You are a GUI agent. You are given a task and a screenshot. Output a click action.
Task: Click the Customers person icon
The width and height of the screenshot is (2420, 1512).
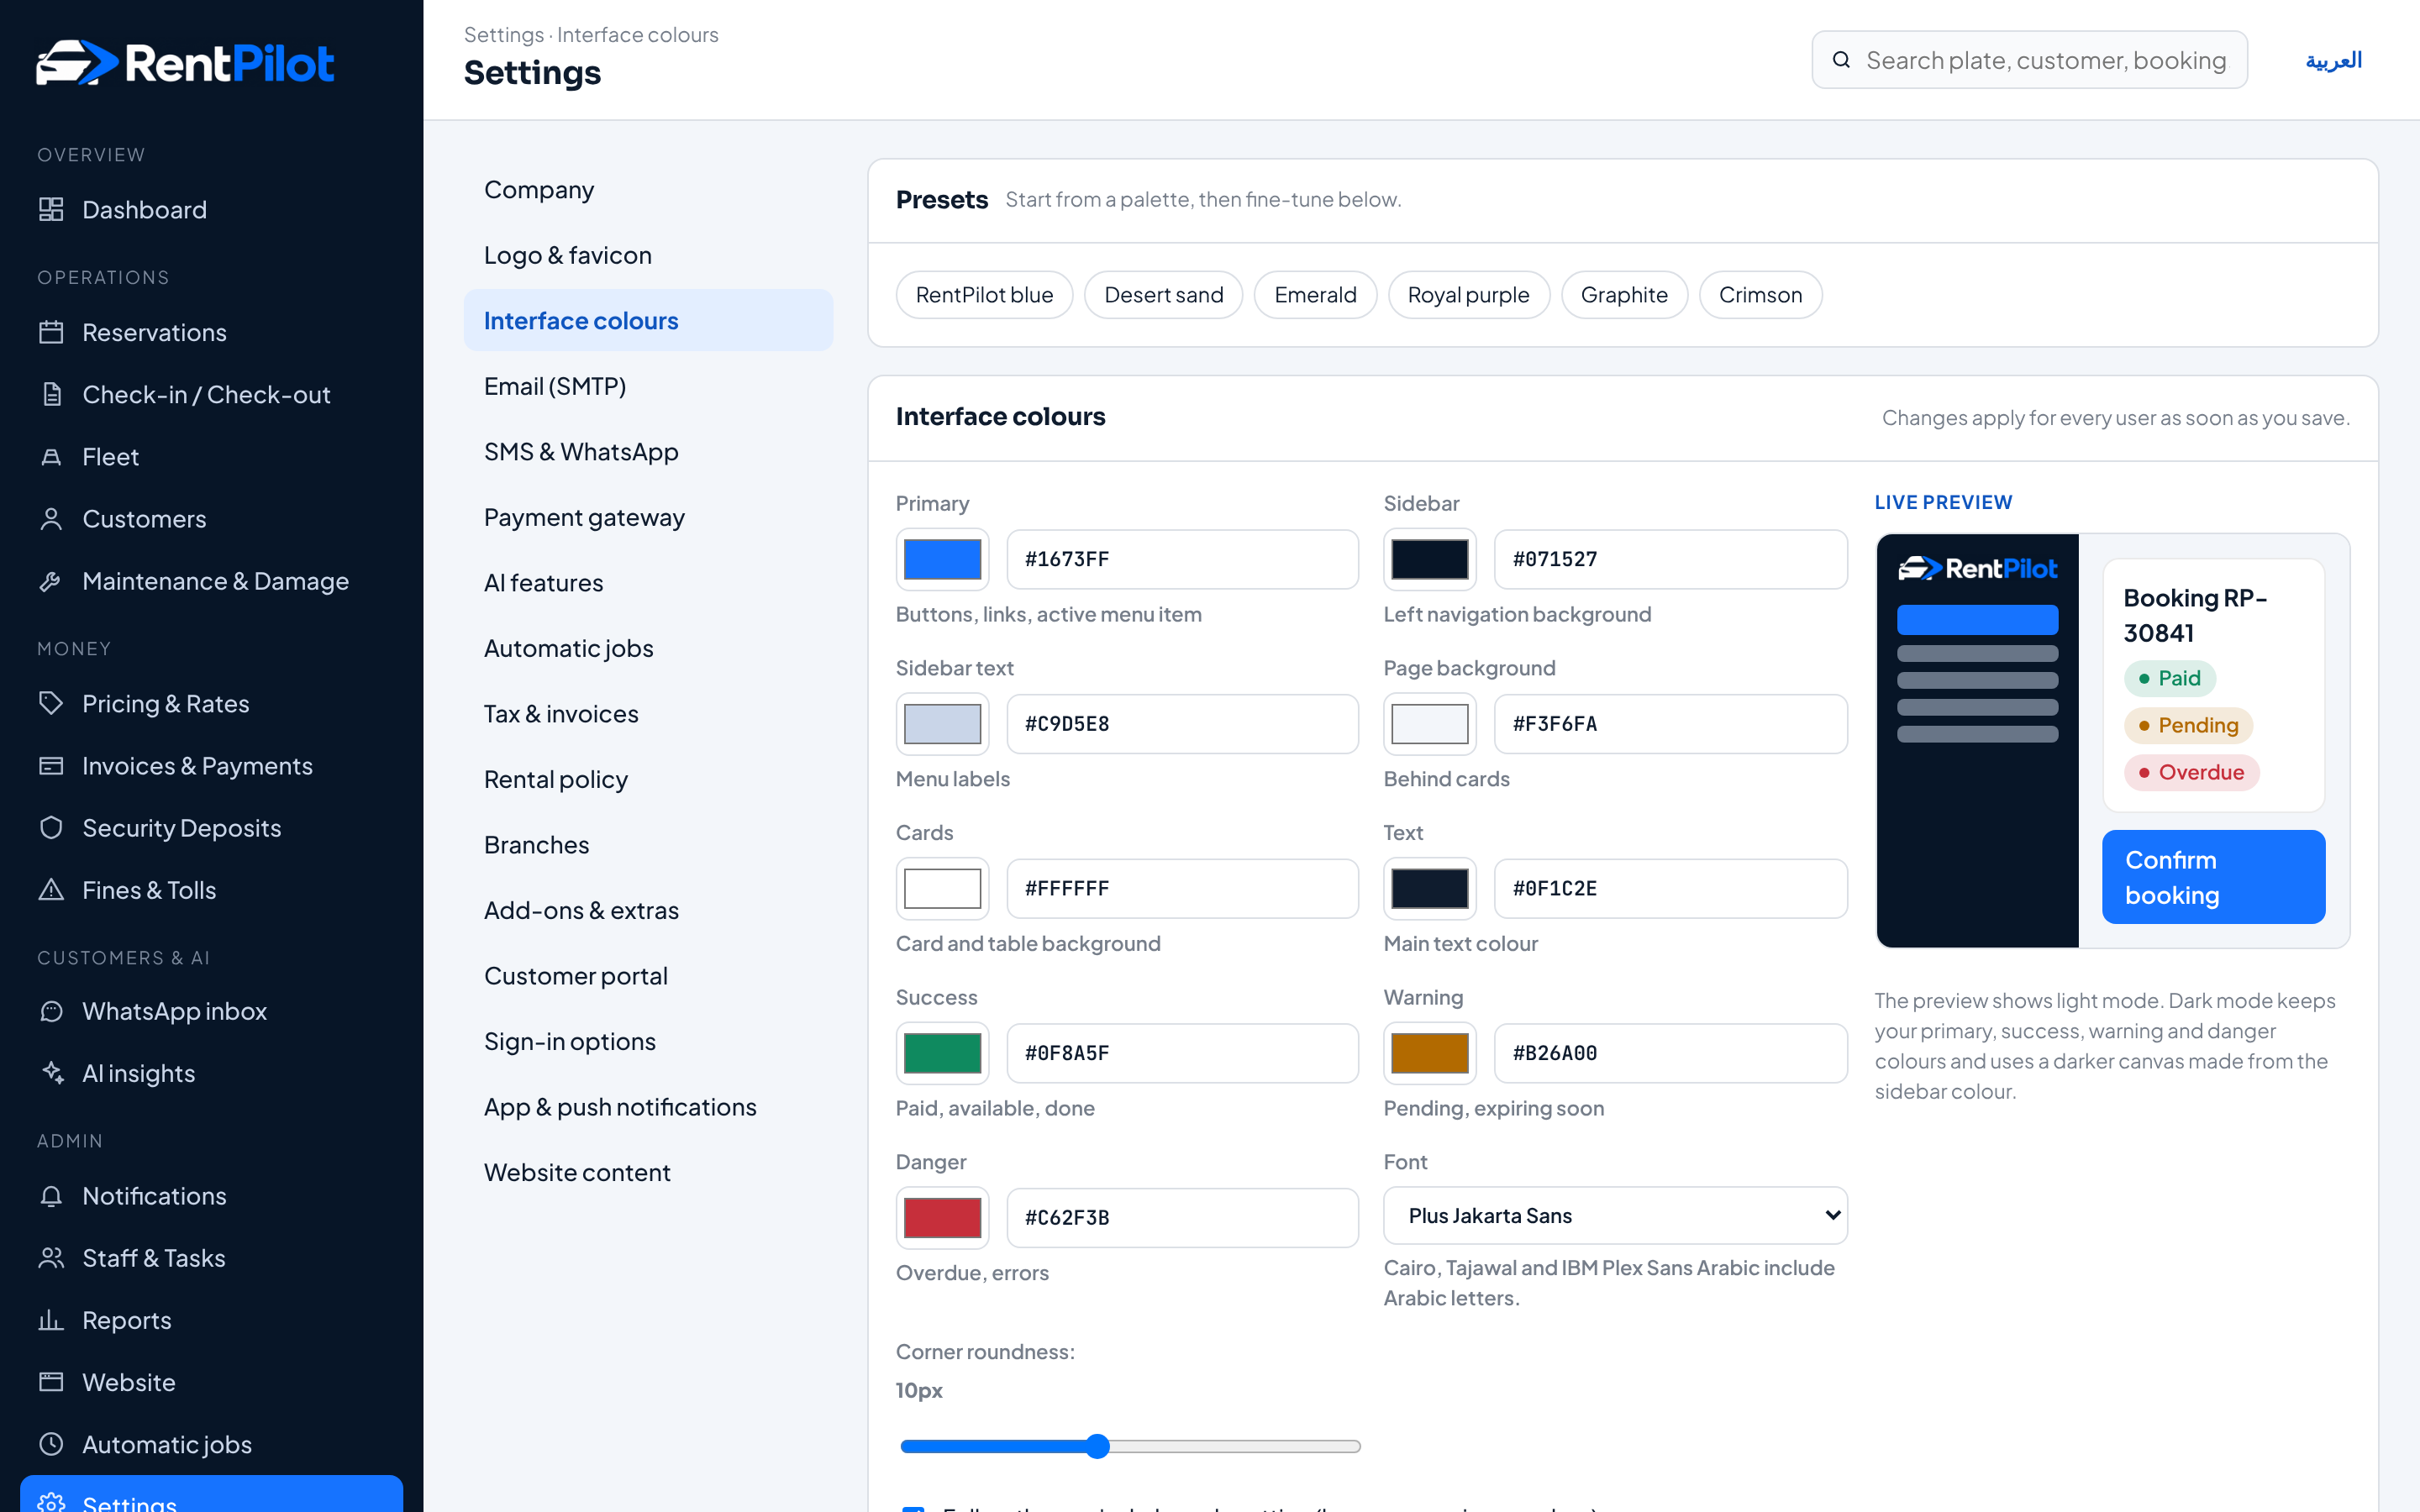click(51, 519)
